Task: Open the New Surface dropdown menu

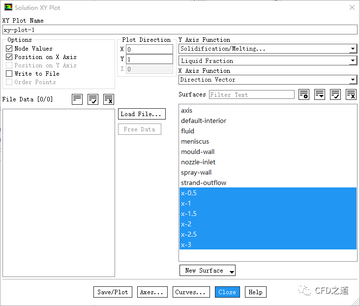Action: click(x=208, y=271)
